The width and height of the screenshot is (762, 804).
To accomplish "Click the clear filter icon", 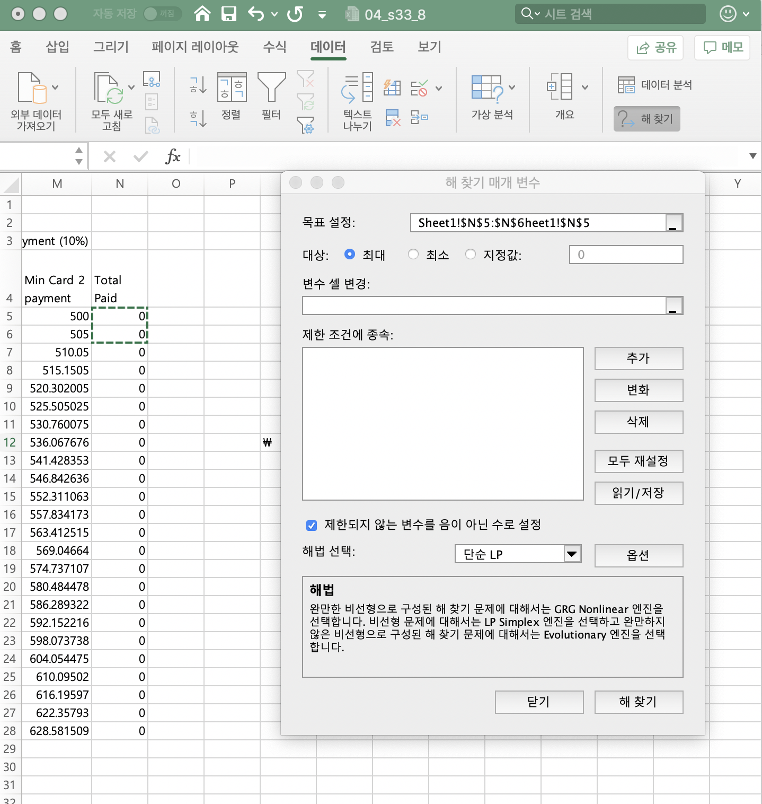I will point(305,79).
